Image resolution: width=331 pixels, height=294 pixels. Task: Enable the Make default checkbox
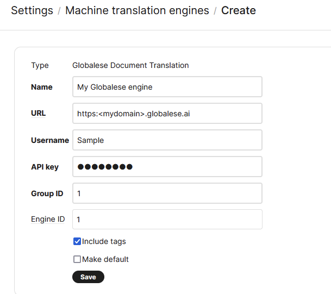pos(77,259)
